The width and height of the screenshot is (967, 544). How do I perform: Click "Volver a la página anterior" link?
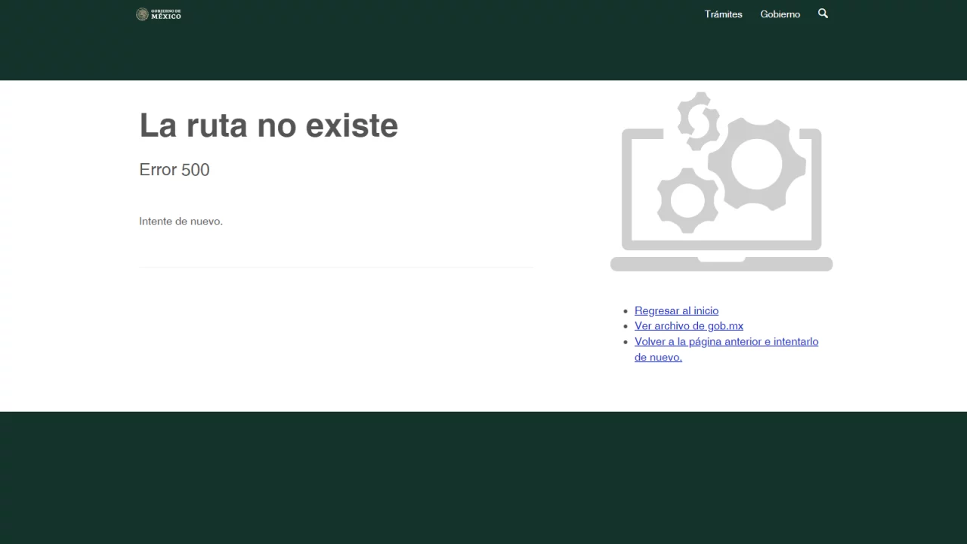(x=726, y=349)
